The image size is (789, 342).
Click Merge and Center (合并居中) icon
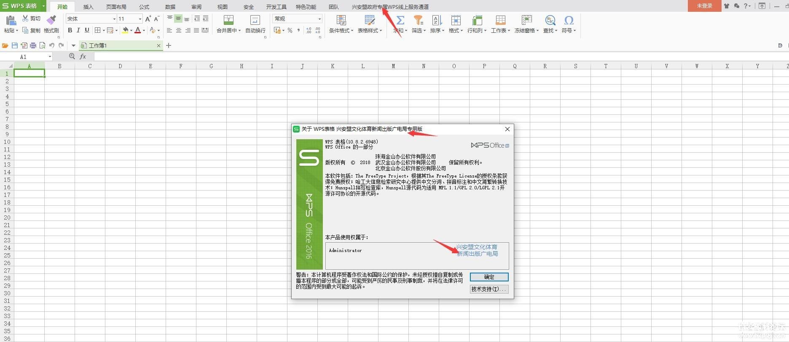pos(228,20)
